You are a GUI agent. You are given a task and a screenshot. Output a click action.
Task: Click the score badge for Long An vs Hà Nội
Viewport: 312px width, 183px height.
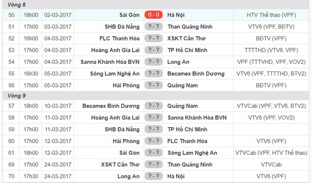click(x=154, y=176)
